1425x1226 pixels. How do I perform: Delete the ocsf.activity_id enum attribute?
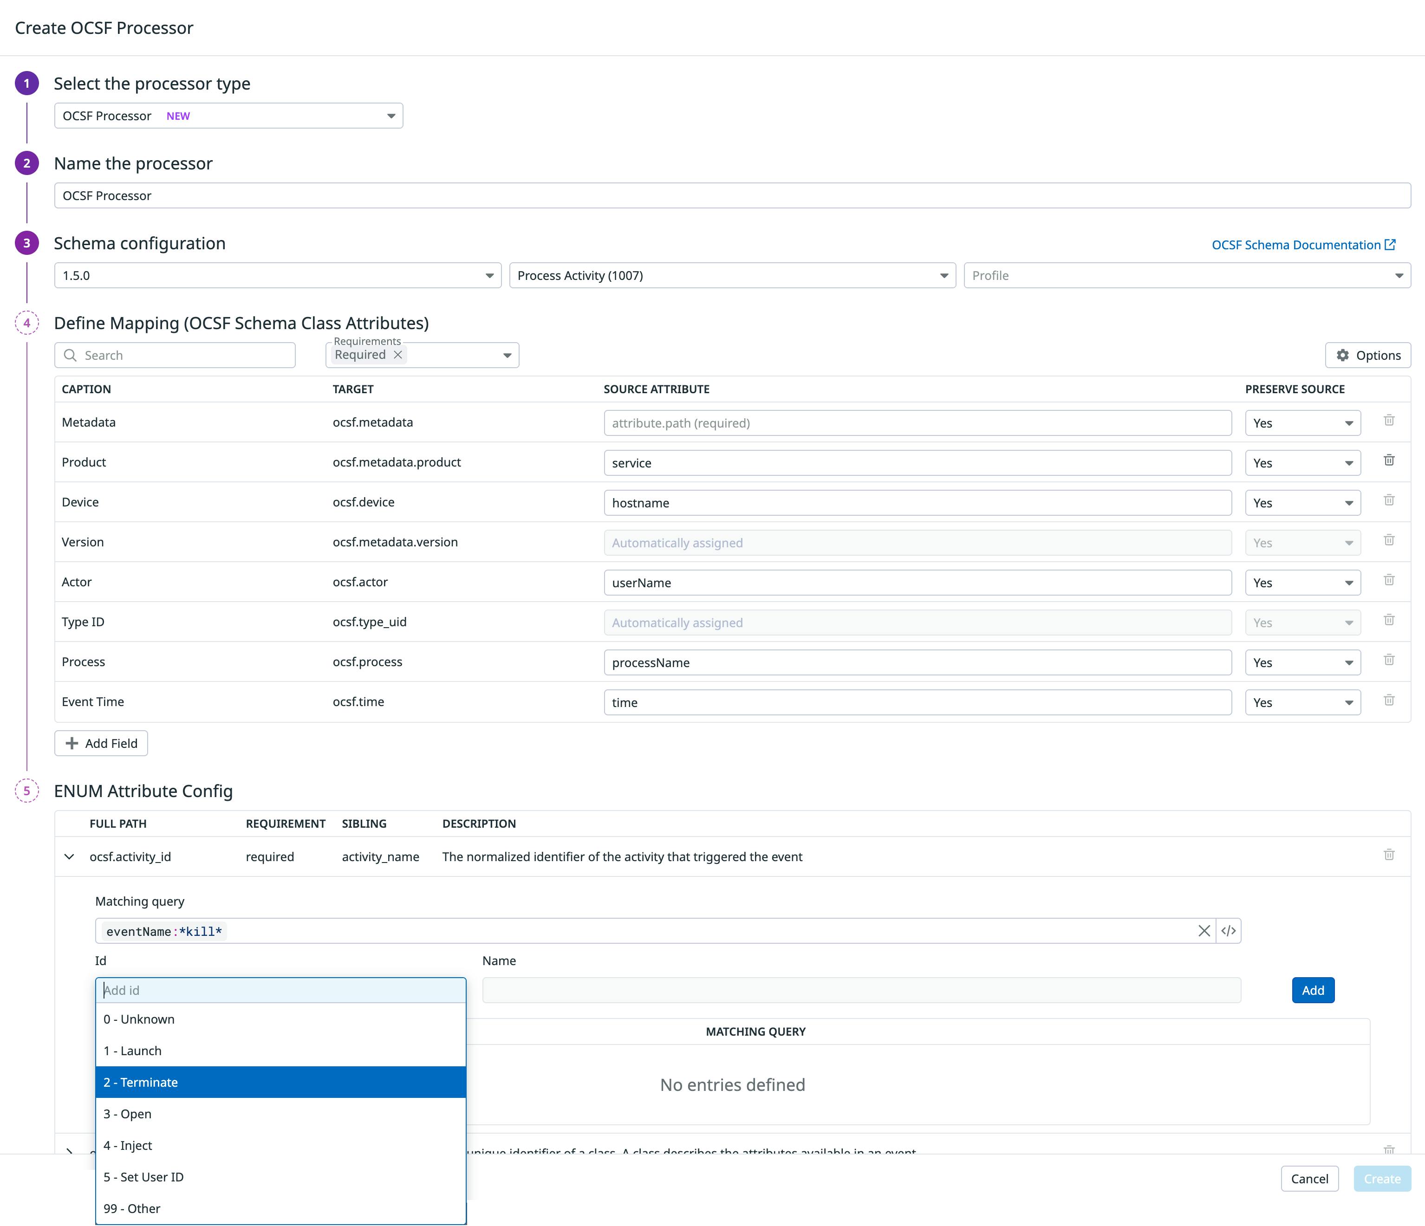[1389, 855]
